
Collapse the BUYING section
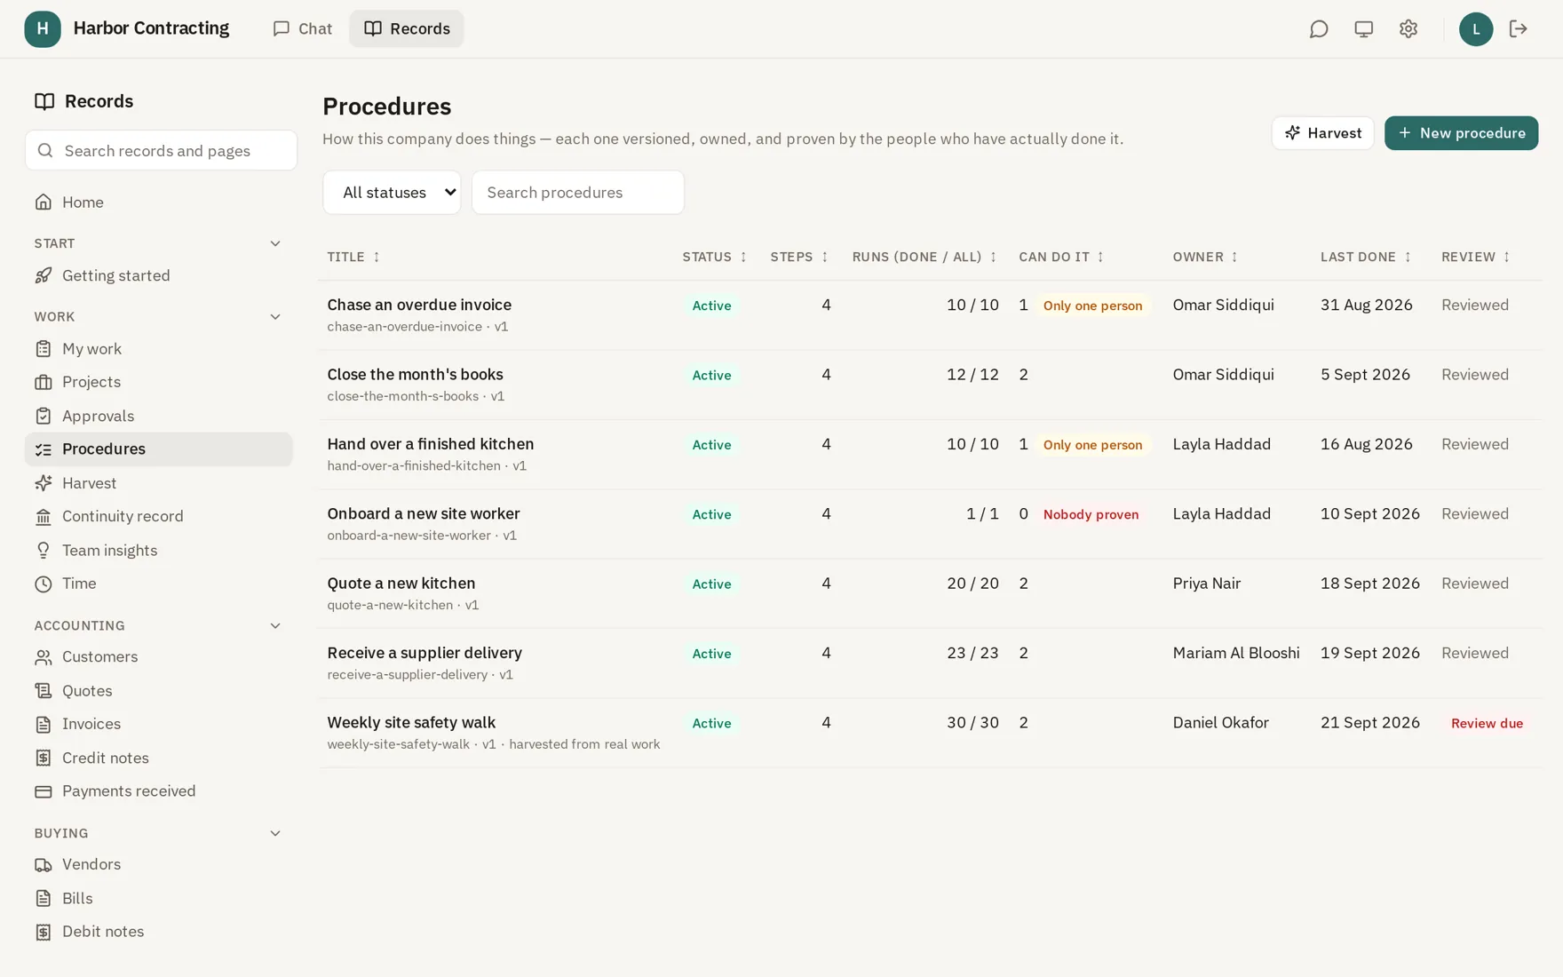(x=275, y=833)
